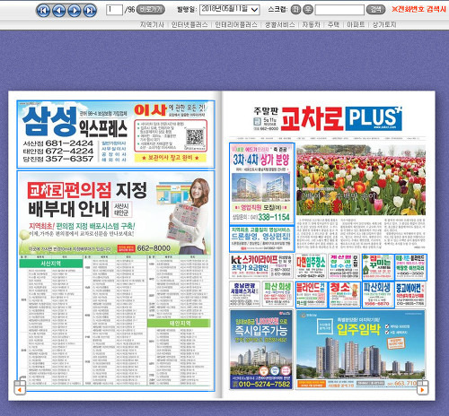The image size is (449, 416).
Task: Open the 다현입주청소 ad
Action: click(x=311, y=266)
